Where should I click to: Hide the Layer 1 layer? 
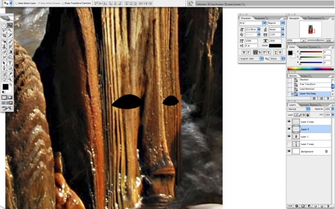[289, 137]
